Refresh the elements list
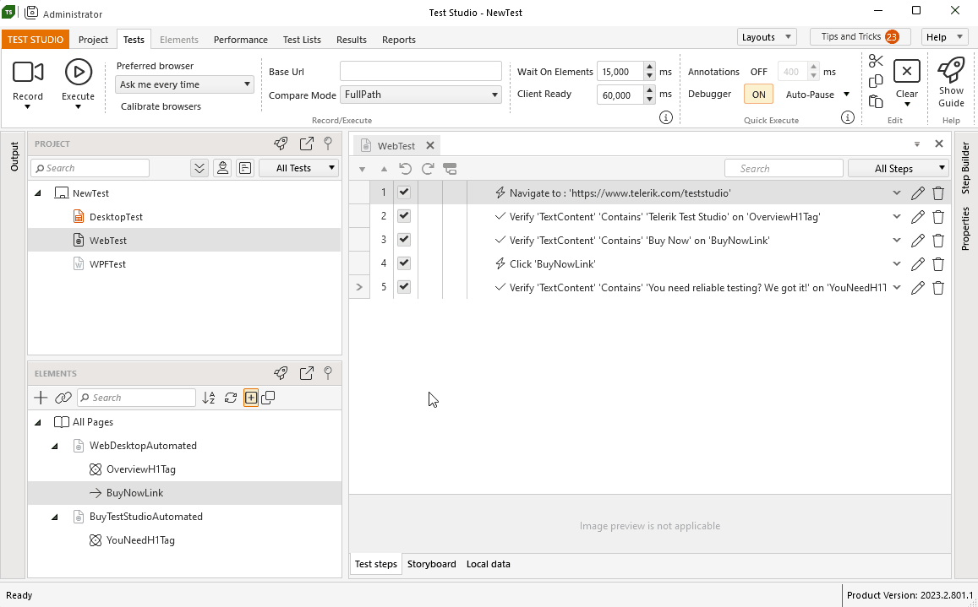This screenshot has width=978, height=607. click(x=231, y=398)
